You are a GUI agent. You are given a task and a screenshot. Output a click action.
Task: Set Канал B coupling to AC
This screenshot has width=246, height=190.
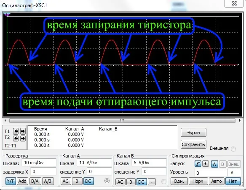[120, 182]
